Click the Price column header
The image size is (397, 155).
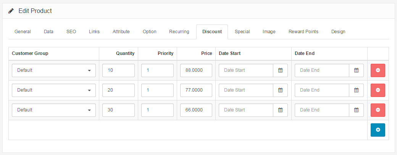click(x=207, y=53)
